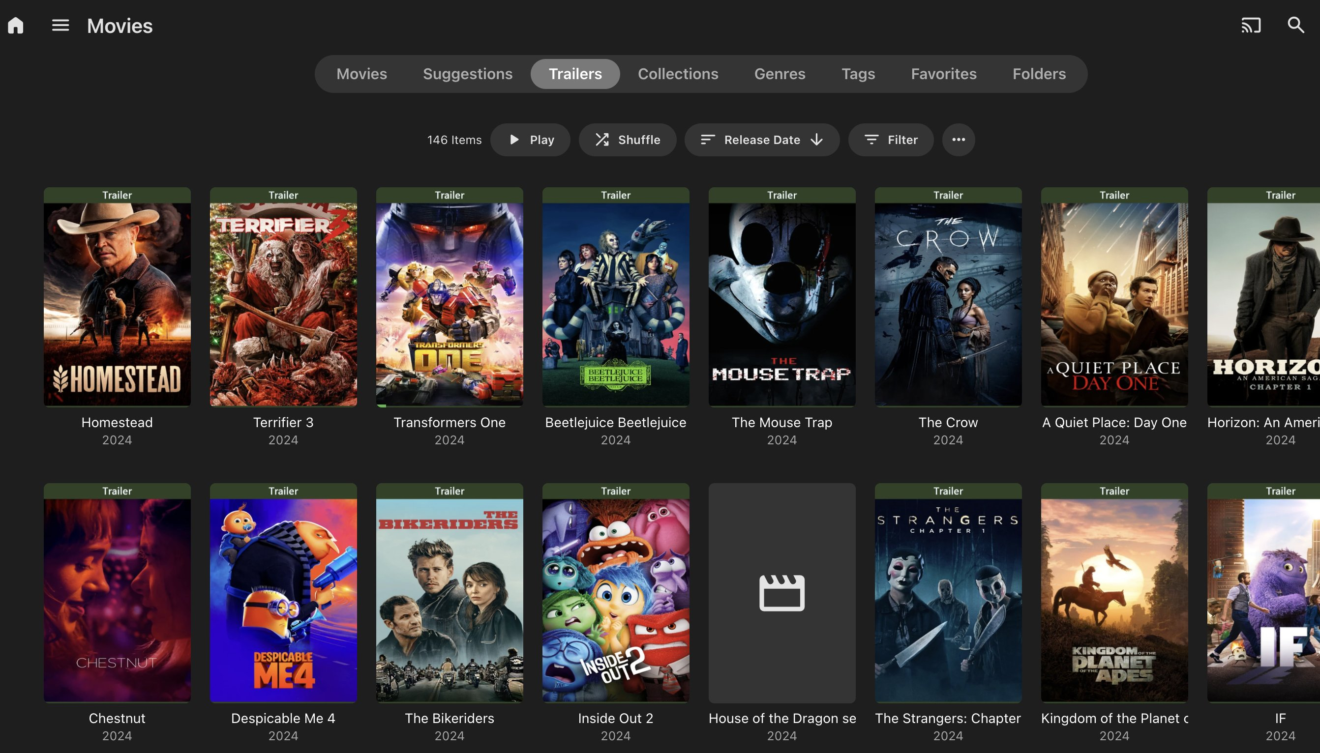Open the hamburger navigation menu
Image resolution: width=1320 pixels, height=753 pixels.
pyautogui.click(x=60, y=26)
